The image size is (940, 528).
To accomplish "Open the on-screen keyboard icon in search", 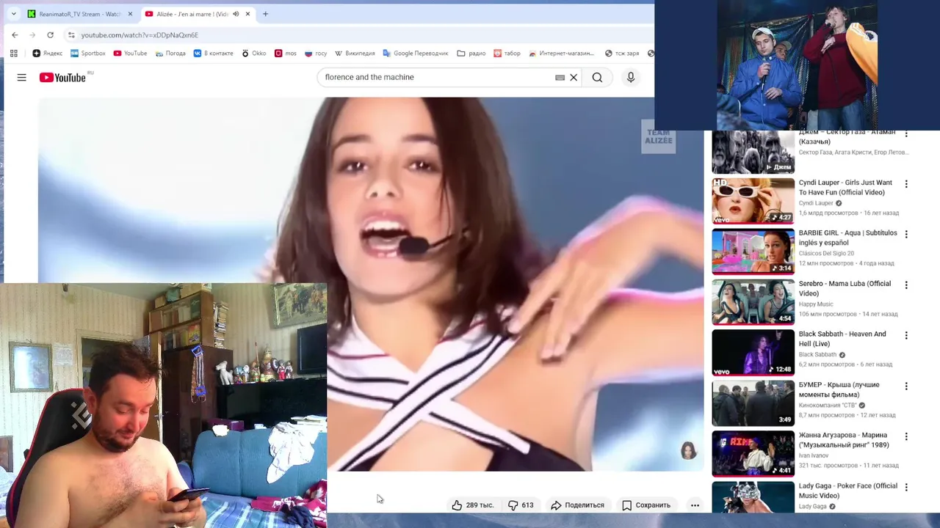I will pos(560,77).
